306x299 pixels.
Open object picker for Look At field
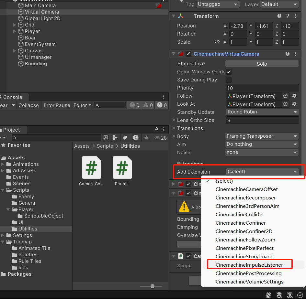285,104
